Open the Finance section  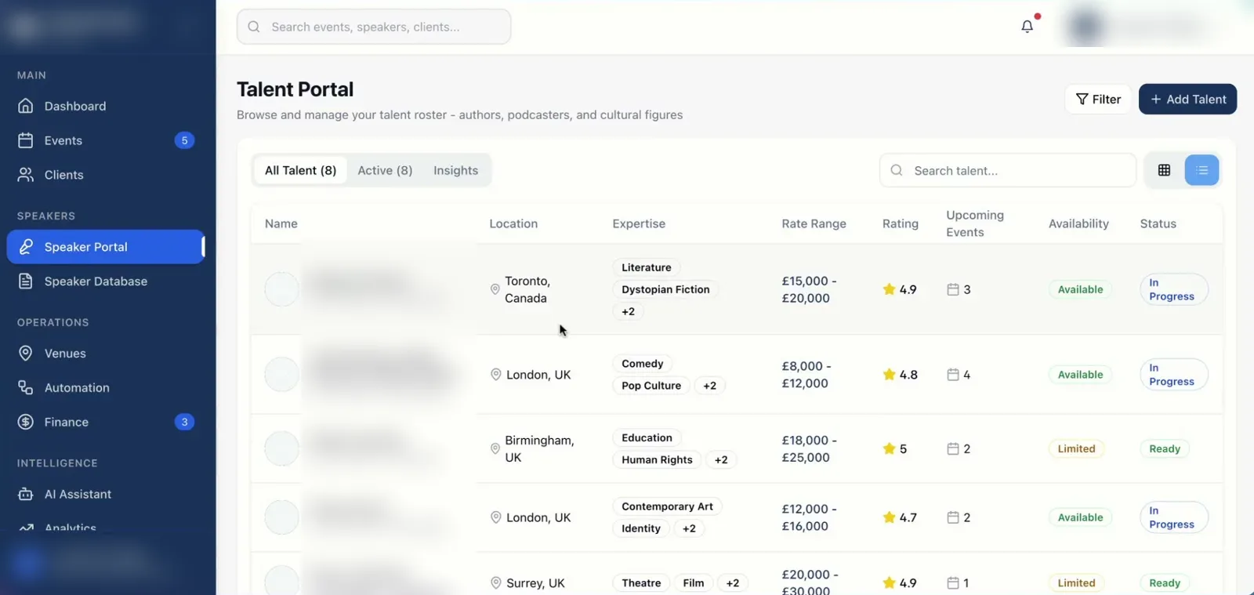click(106, 422)
